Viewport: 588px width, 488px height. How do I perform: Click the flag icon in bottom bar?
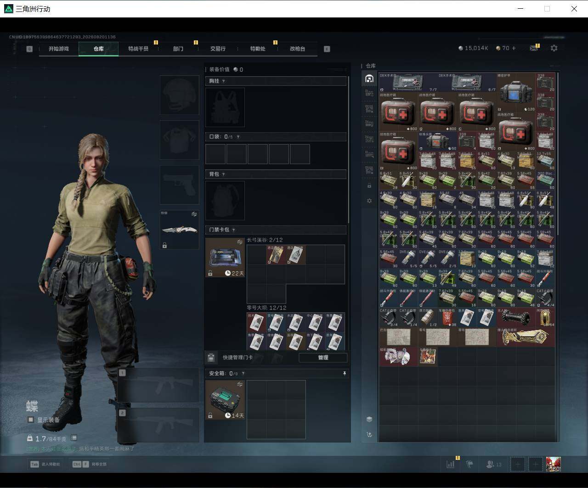[469, 464]
